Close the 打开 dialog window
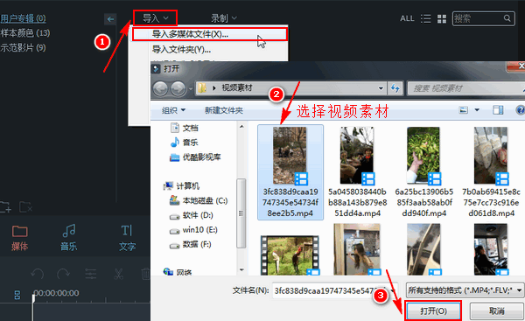Screen dimensions: 525x321 (x=517, y=66)
